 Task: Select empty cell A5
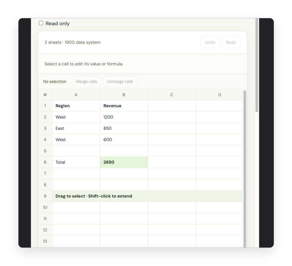(76, 151)
